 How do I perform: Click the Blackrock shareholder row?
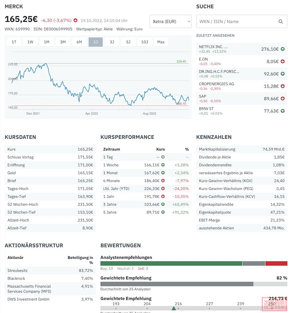[x=50, y=278]
